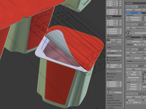The height and width of the screenshot is (109, 146).
Task: Lock the Scale Z value
Action: (x=120, y=25)
